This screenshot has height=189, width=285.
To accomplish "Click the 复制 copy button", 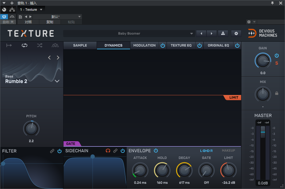I will coord(50,22).
